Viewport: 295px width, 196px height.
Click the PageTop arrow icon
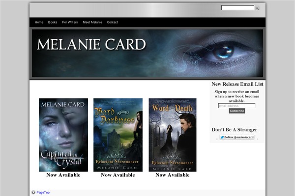33,192
